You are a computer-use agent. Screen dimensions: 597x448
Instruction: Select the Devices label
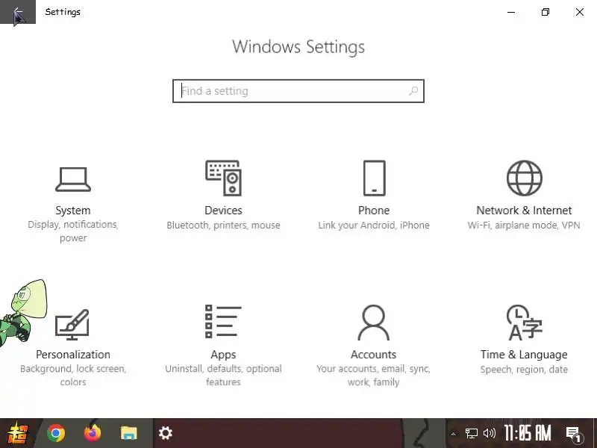(223, 211)
